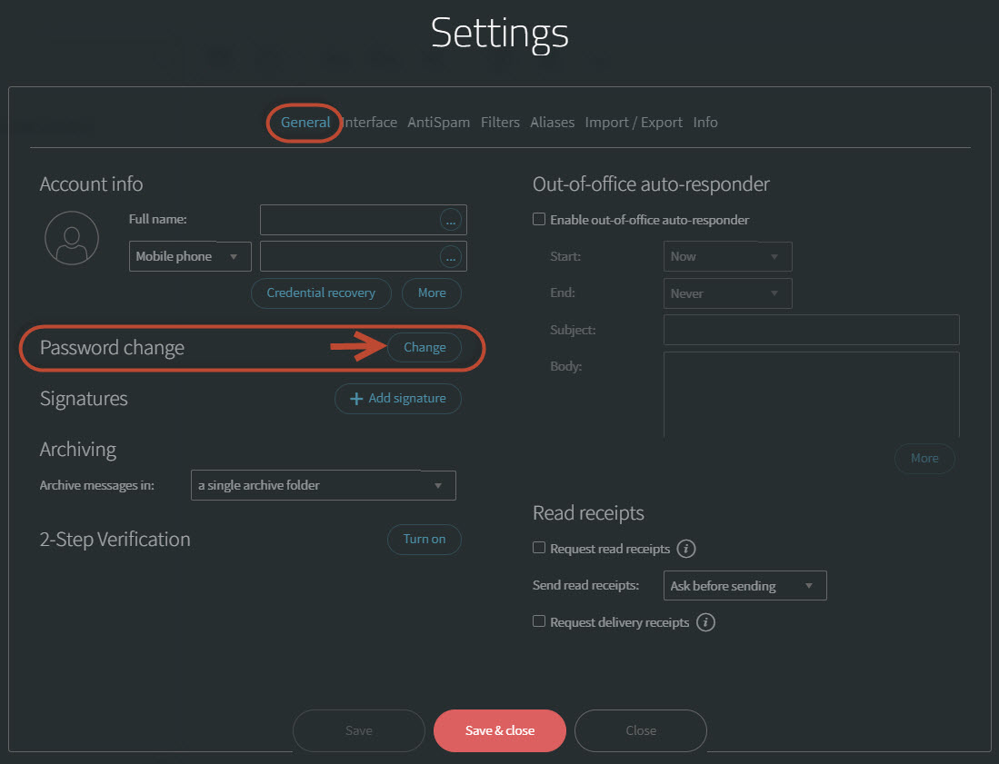
Task: Open the Send read receipts dropdown
Action: point(744,585)
